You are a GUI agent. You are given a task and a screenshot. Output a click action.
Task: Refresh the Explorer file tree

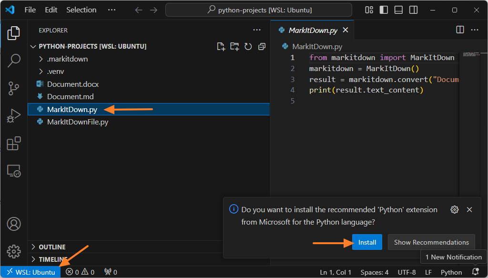(x=248, y=46)
